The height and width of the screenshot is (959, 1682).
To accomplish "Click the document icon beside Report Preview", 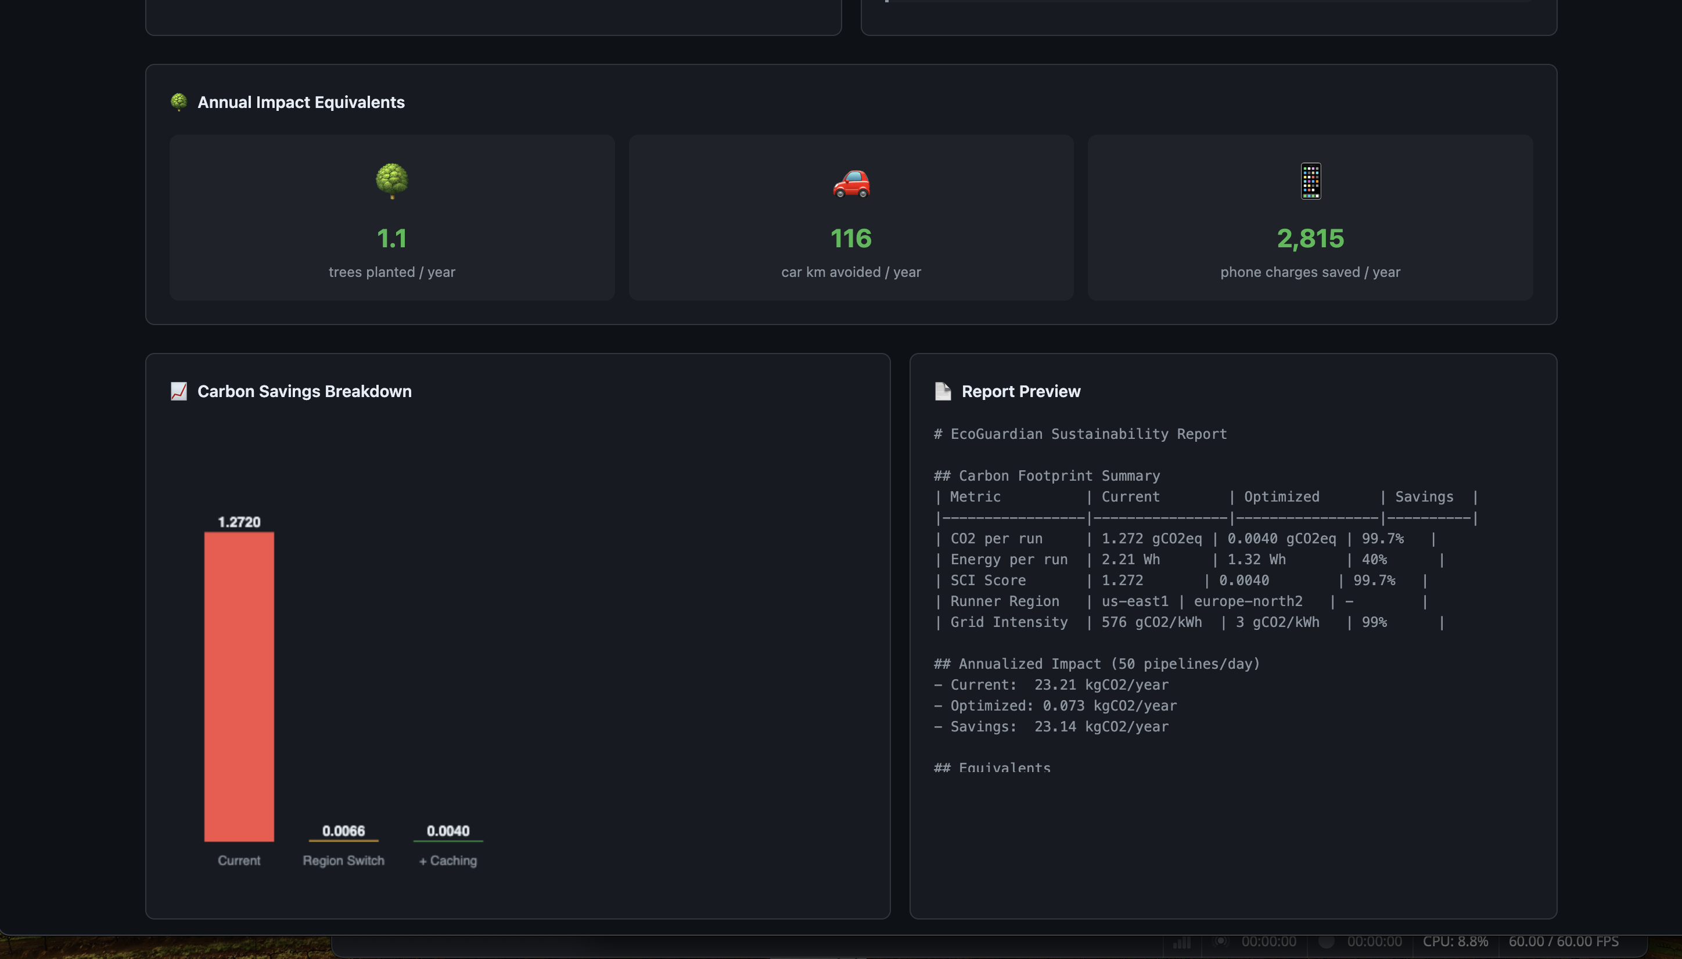I will pyautogui.click(x=943, y=391).
